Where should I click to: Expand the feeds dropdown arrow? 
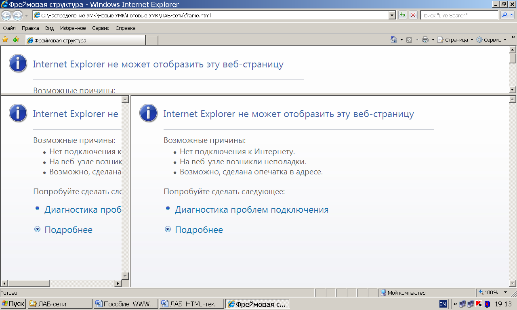point(417,40)
